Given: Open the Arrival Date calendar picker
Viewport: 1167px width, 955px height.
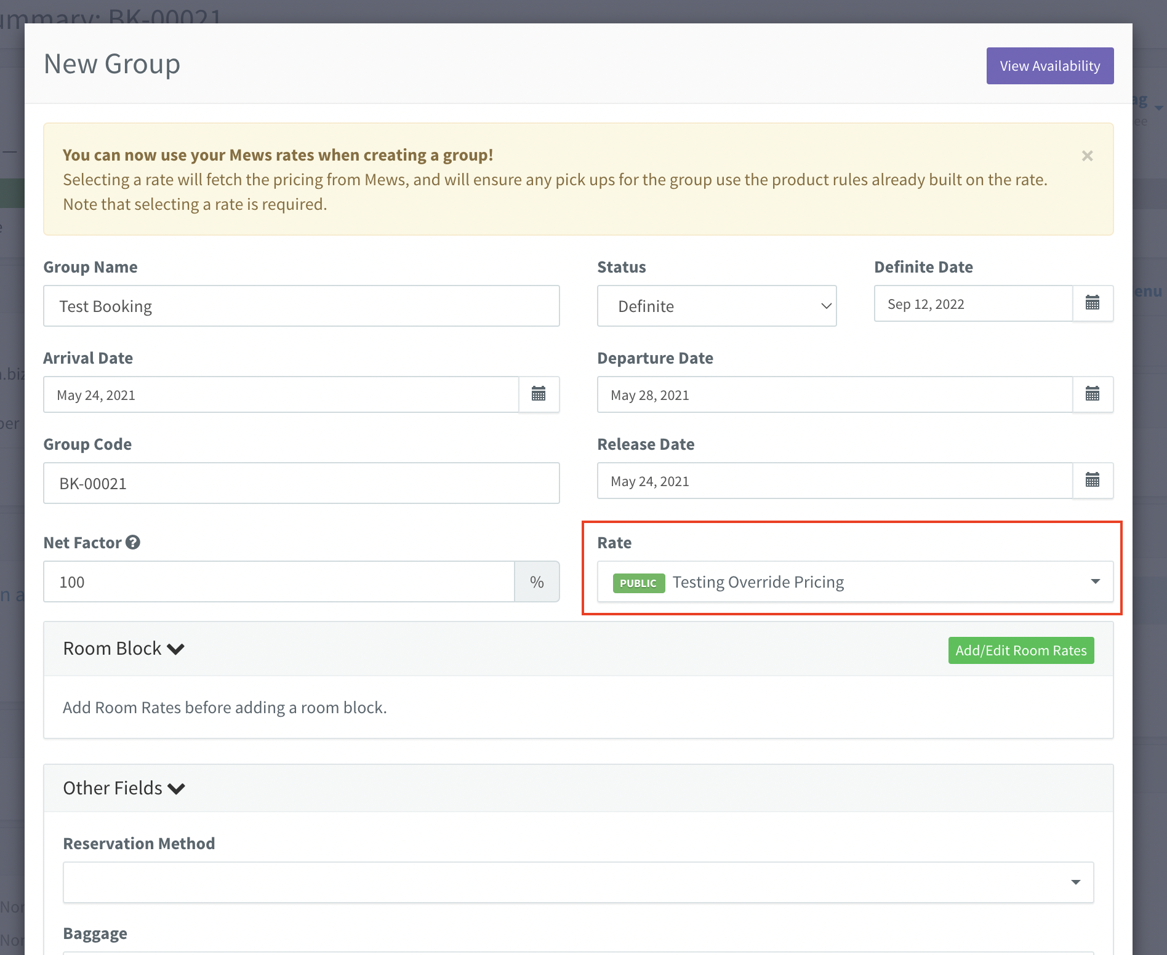Looking at the screenshot, I should click(x=539, y=394).
